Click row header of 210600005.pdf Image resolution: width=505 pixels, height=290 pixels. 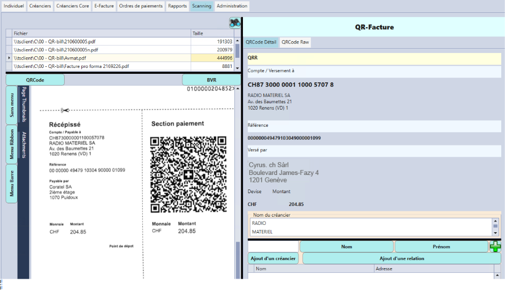coord(9,42)
